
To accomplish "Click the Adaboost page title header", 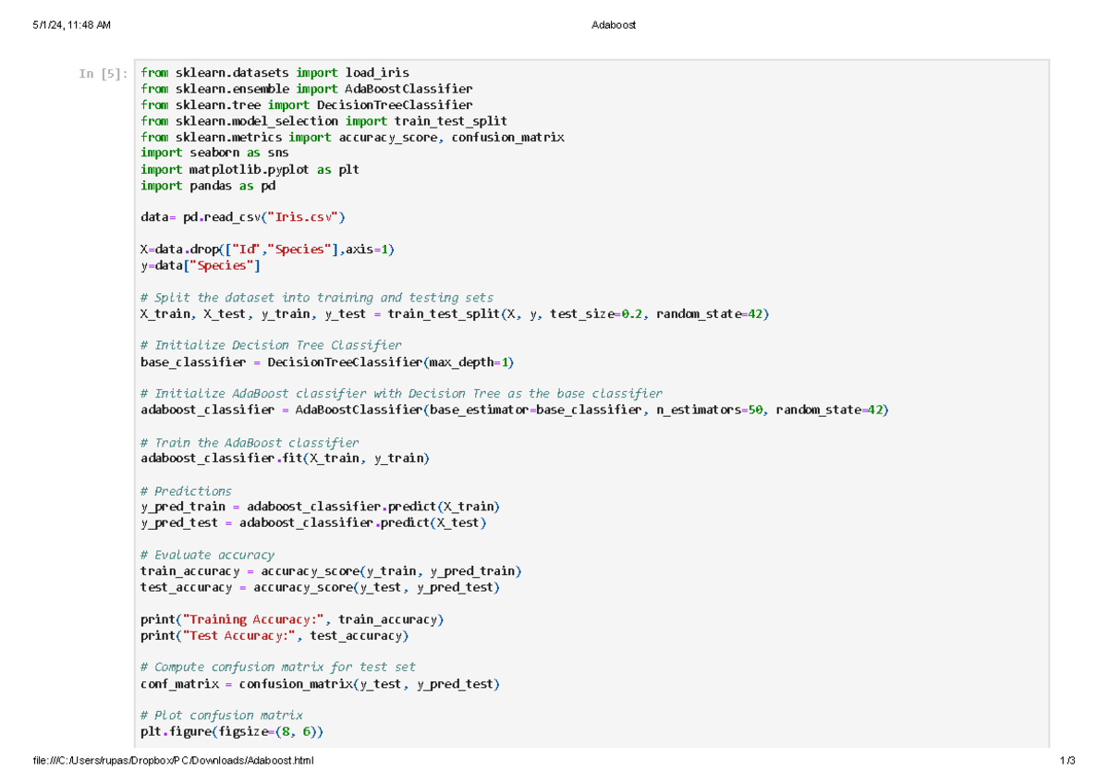I will coord(614,25).
